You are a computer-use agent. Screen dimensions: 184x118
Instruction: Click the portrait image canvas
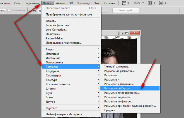pyautogui.click(x=119, y=51)
